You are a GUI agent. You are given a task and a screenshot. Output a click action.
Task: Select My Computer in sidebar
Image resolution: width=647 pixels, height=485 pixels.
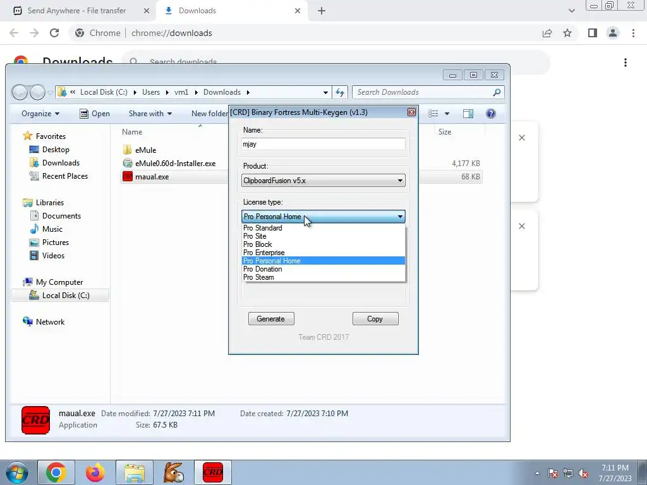click(59, 282)
